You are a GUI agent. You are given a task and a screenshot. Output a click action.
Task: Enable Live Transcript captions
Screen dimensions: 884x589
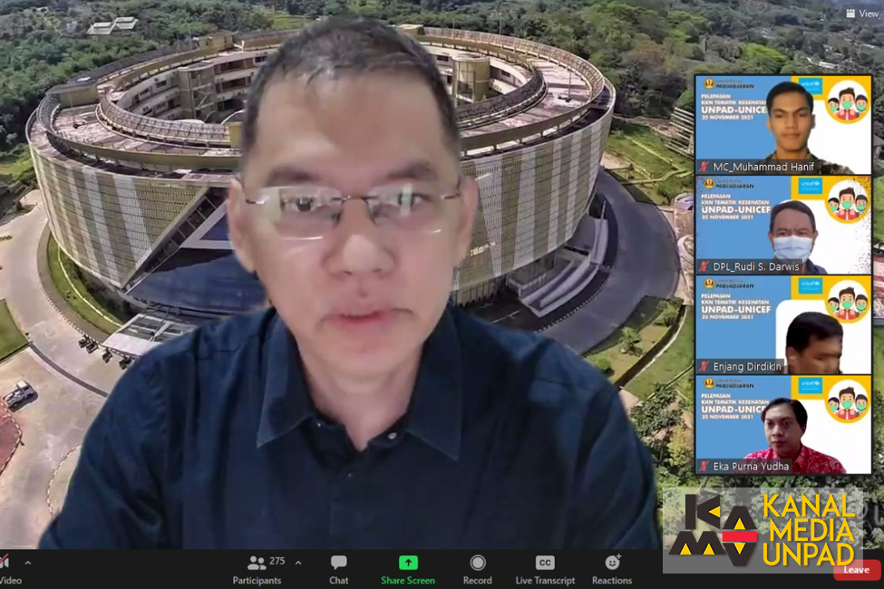(545, 569)
